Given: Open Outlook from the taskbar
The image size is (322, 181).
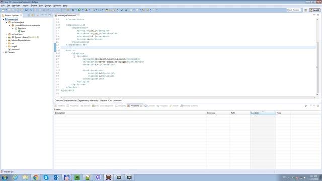Looking at the screenshot, I should (56, 177).
